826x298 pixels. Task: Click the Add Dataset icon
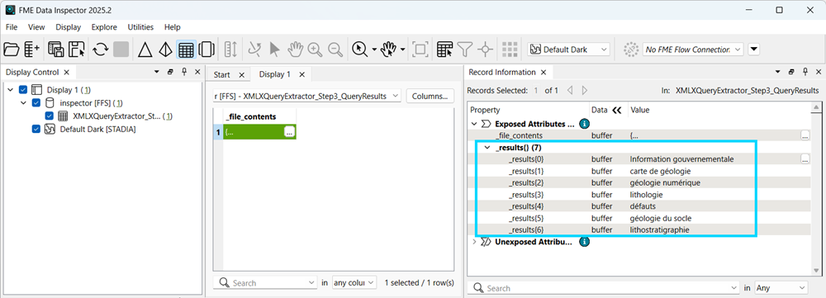(x=31, y=50)
